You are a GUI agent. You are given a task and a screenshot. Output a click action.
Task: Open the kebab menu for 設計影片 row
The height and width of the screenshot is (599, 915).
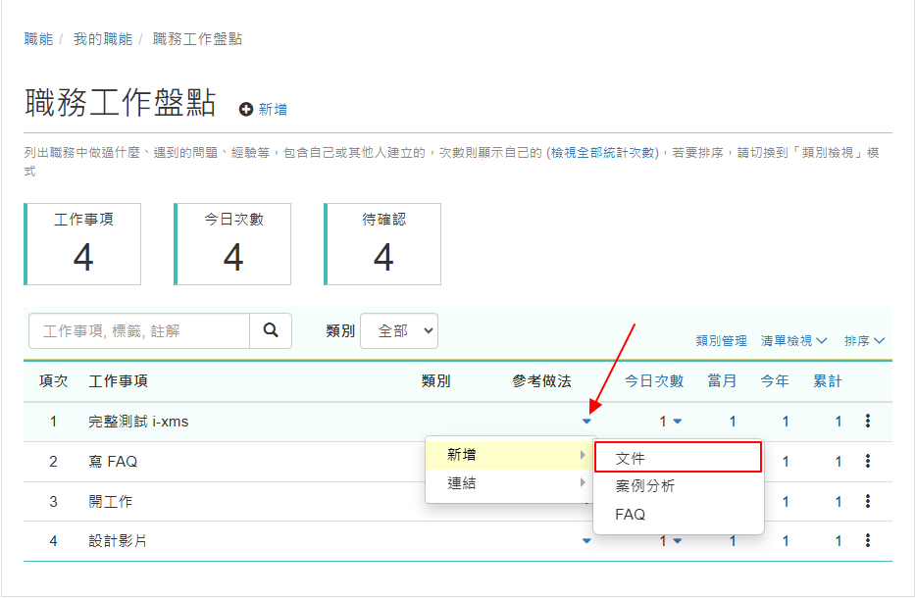pos(868,541)
